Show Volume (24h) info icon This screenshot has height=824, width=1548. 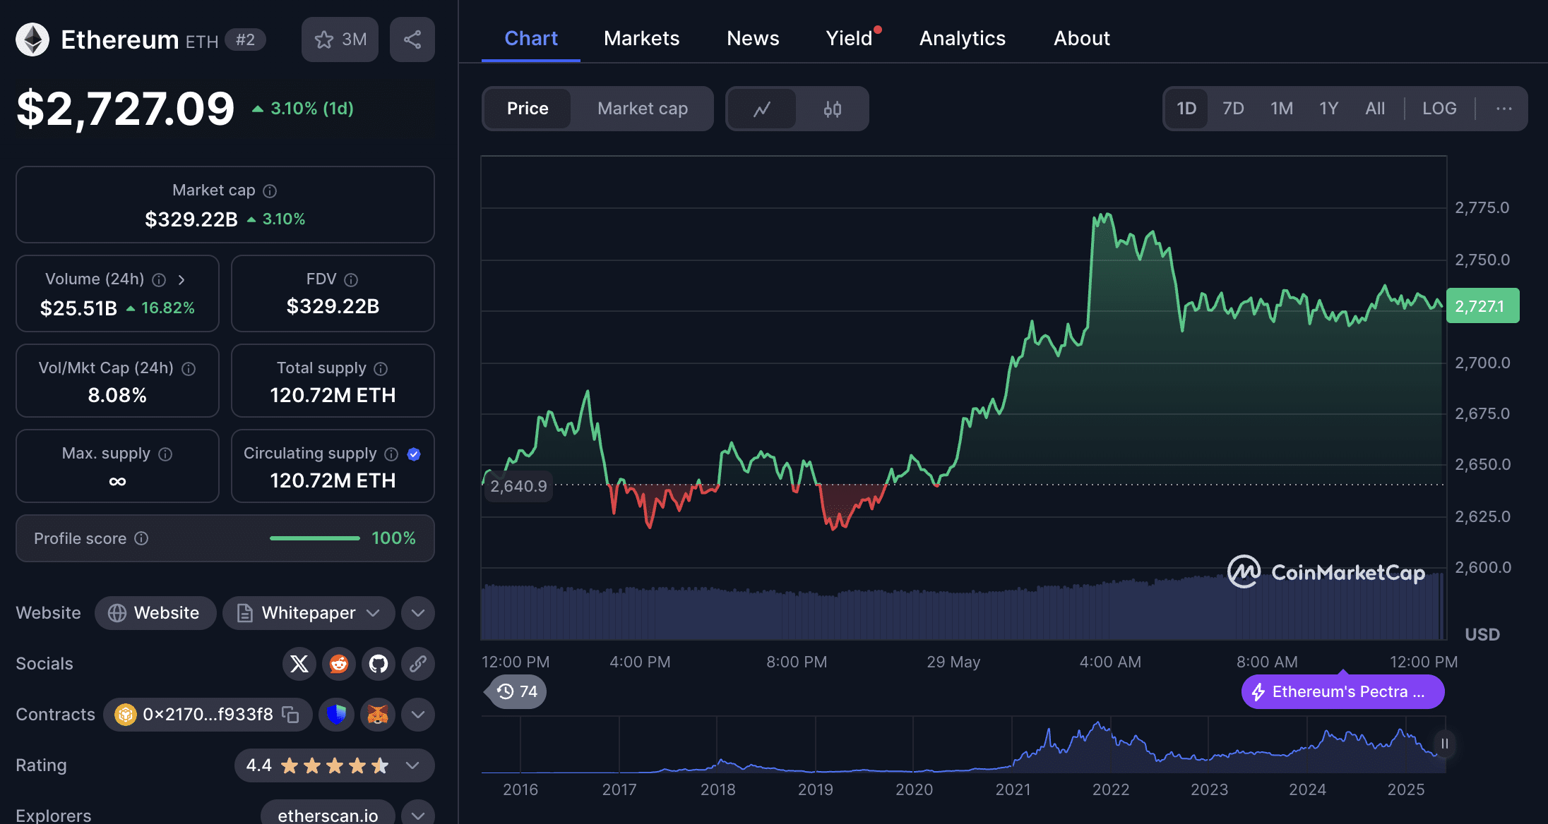coord(159,279)
